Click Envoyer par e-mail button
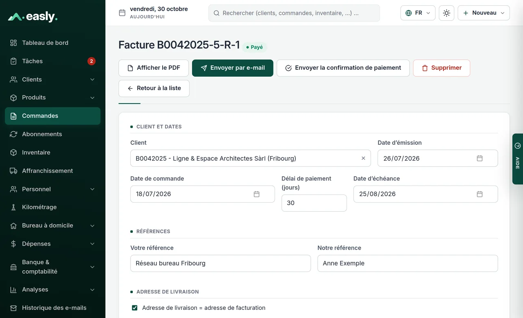Image resolution: width=523 pixels, height=318 pixels. [232, 68]
